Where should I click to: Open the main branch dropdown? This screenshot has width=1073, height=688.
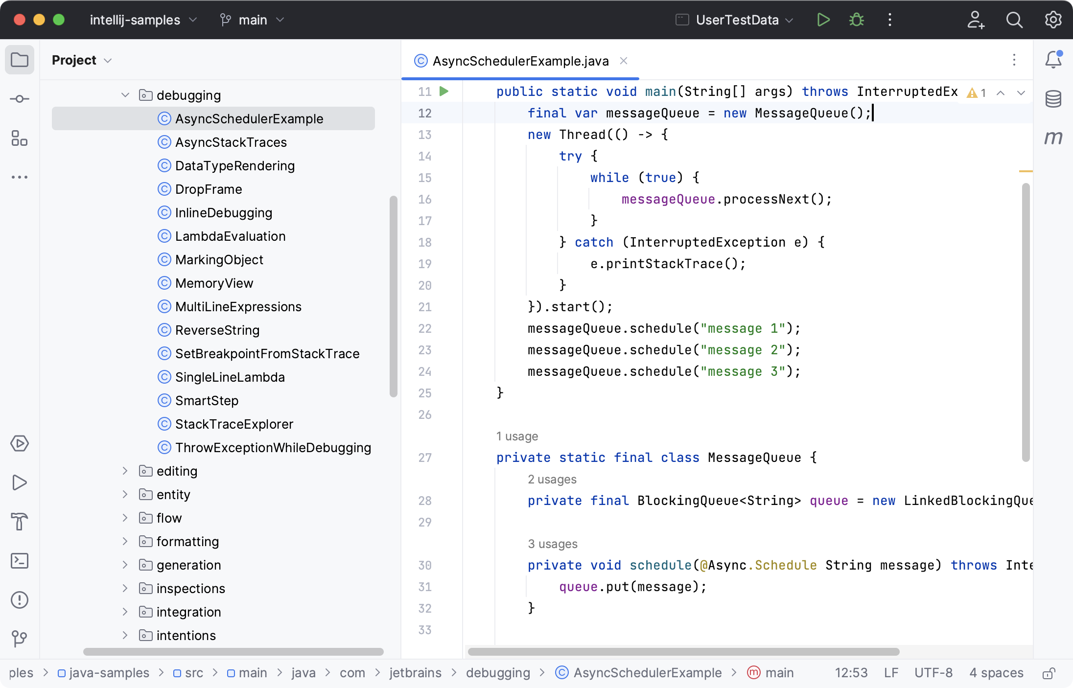coord(252,20)
